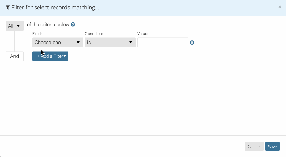Click the blue help question mark icon
This screenshot has width=286, height=157.
[x=73, y=25]
